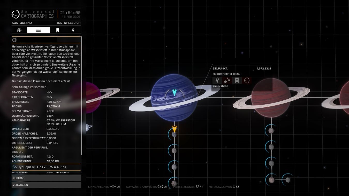Viewport: 349px width, 196px height.
Task: Click the SCHWERKRAFT value 7,93G
Action: [50, 111]
